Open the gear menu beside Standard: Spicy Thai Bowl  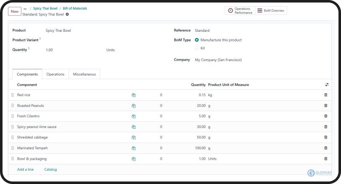67,14
